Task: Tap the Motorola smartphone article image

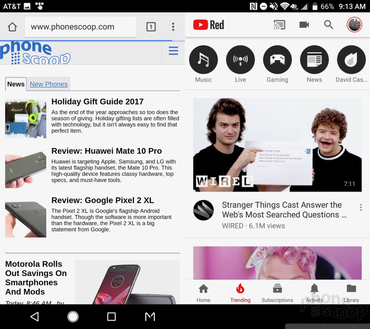Action: (x=128, y=282)
